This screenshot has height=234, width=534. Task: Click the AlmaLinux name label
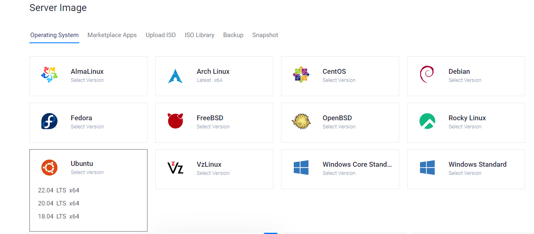[x=87, y=71]
